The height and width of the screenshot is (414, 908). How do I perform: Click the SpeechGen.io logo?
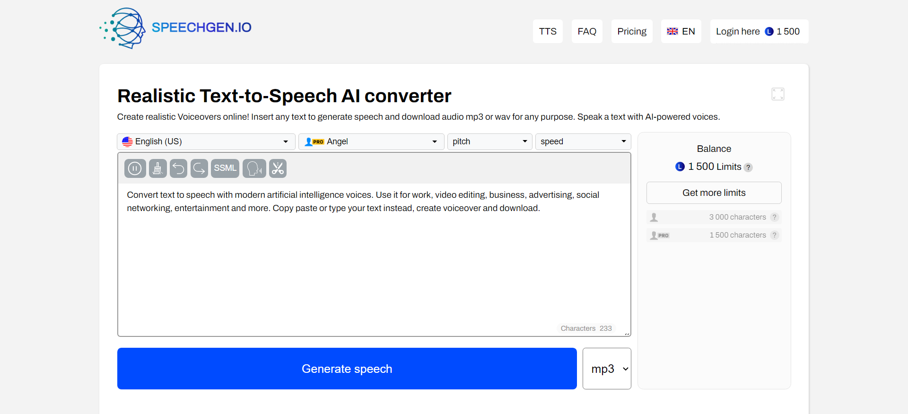pyautogui.click(x=175, y=28)
